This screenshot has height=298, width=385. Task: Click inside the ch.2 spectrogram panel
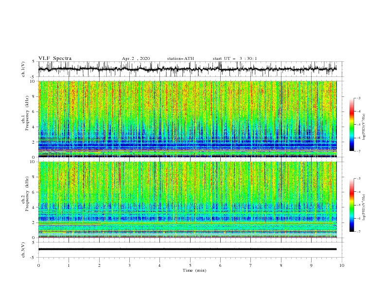[x=187, y=200]
